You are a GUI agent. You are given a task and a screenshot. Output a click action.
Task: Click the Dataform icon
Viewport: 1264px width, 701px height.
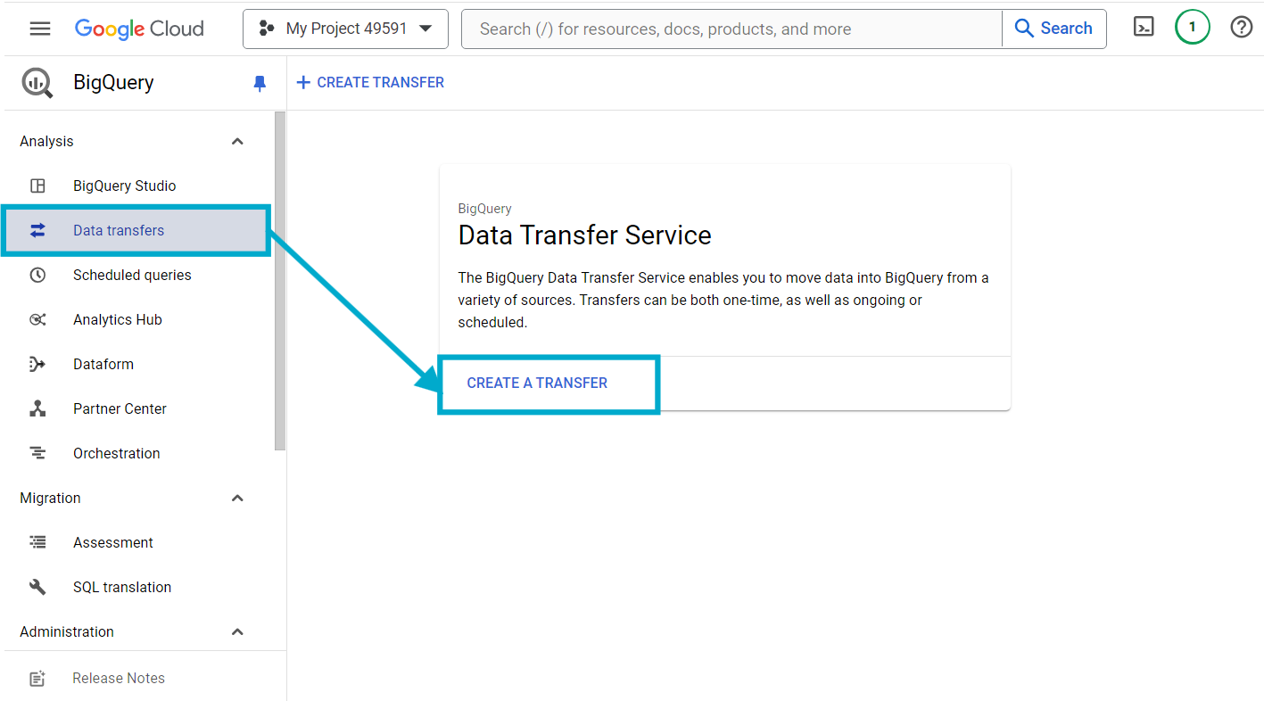point(37,364)
